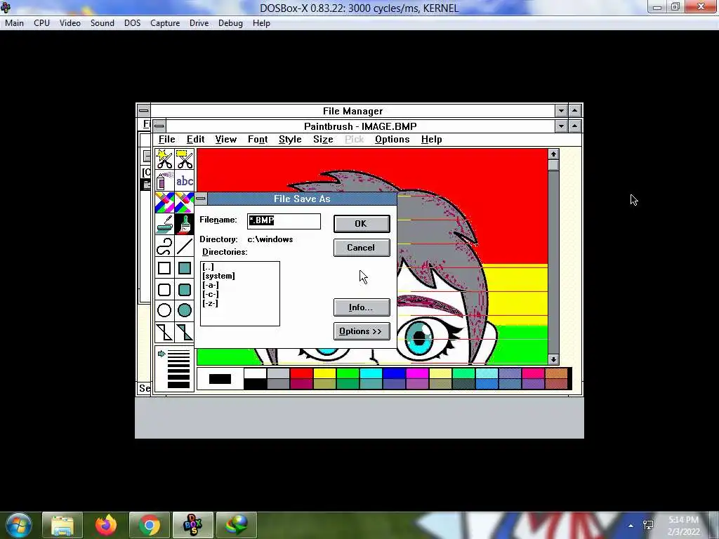
Task: Open the Style menu
Action: (x=290, y=140)
